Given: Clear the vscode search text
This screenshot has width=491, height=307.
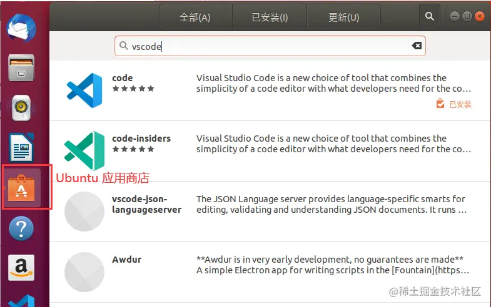Looking at the screenshot, I should (x=417, y=46).
